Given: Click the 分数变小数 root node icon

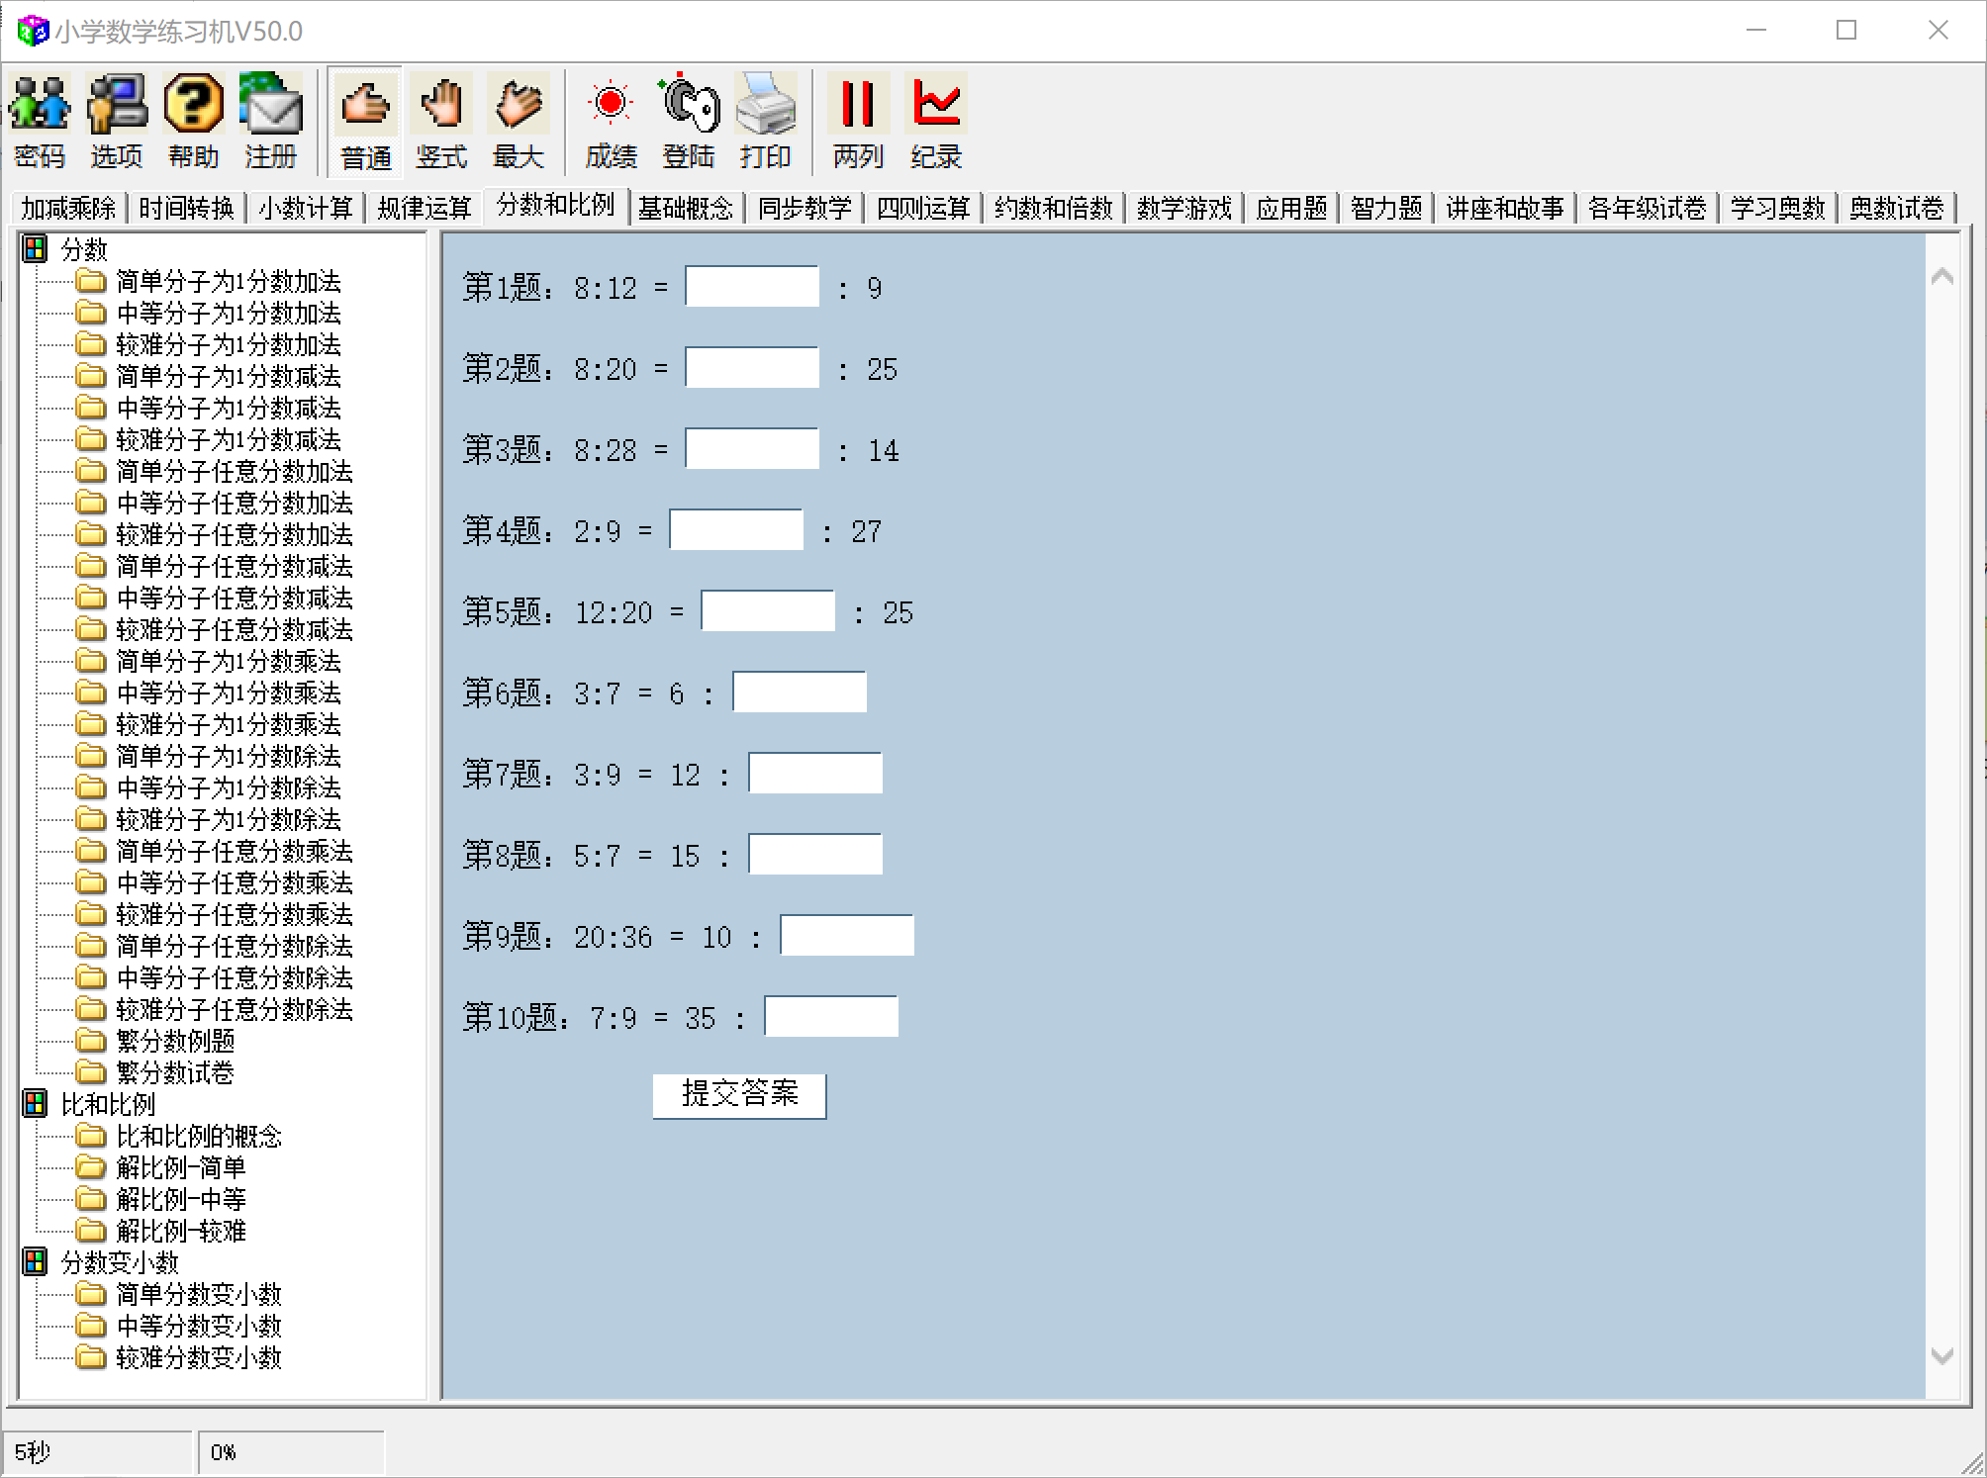Looking at the screenshot, I should (35, 1261).
